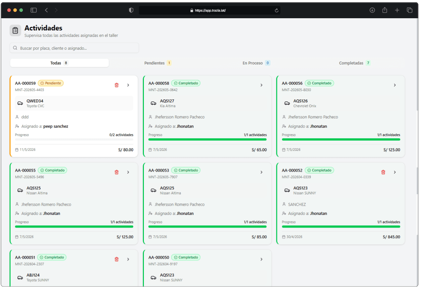The image size is (421, 288).
Task: Delete activity AA-000055 with trash icon
Action: point(116,172)
